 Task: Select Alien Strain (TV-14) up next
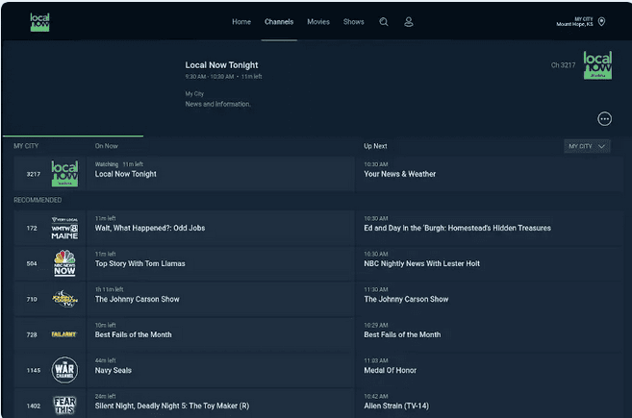coord(489,404)
